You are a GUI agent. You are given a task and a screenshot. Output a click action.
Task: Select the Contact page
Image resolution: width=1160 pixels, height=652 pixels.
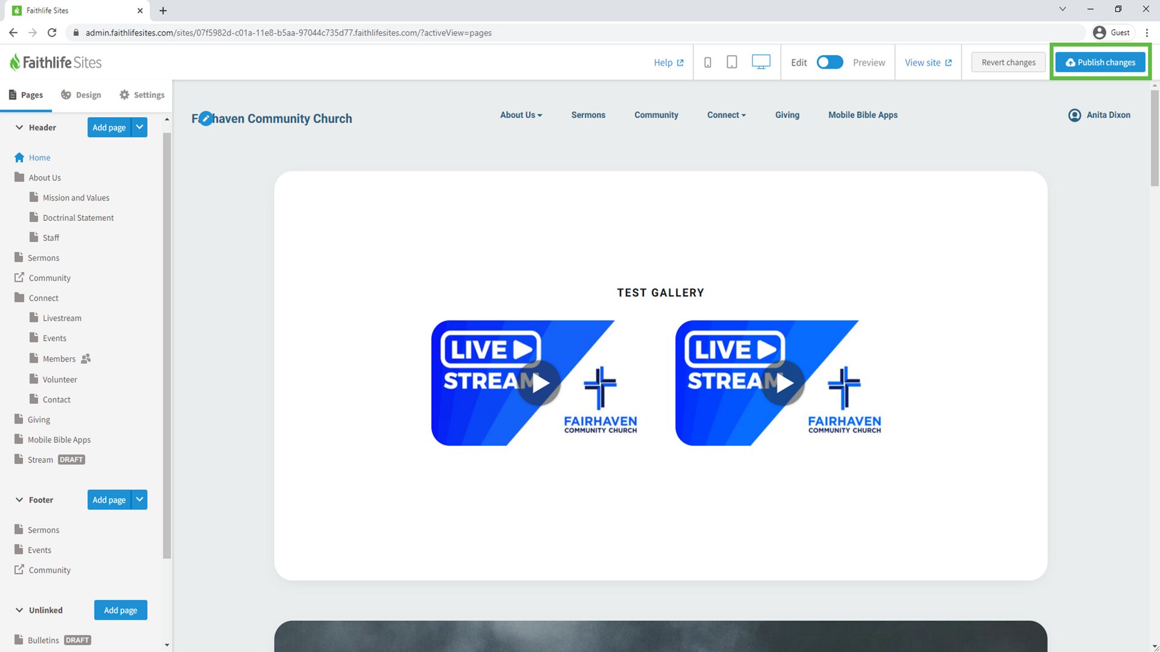[56, 399]
